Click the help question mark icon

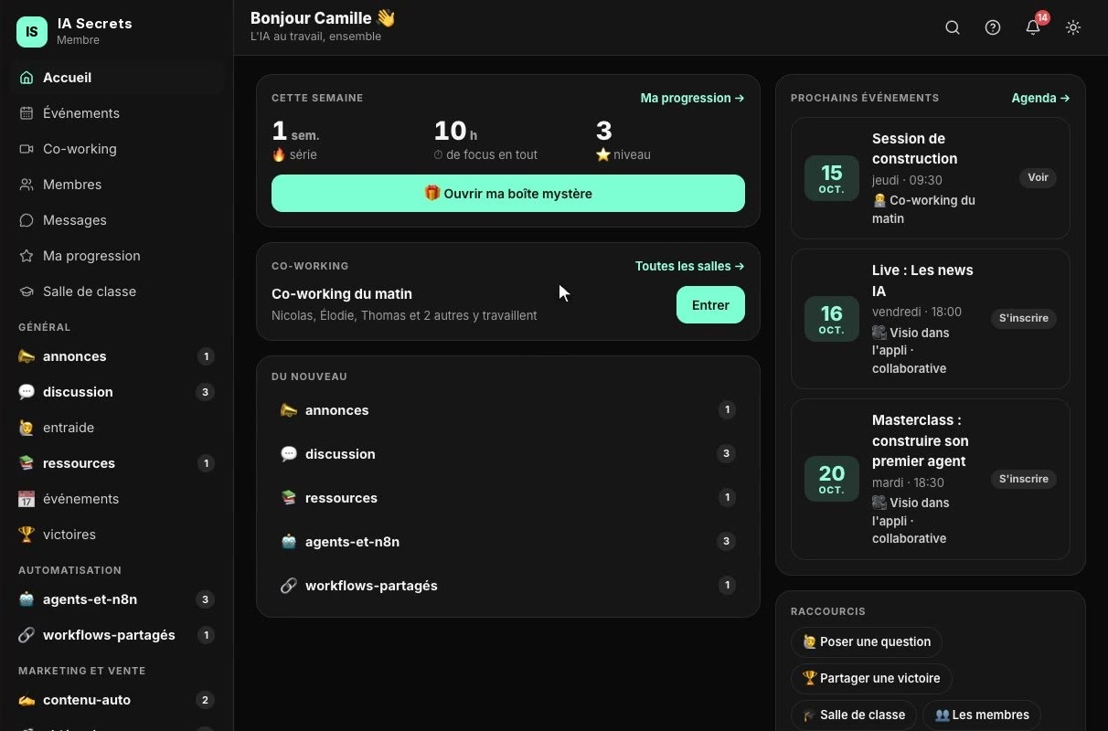click(993, 27)
